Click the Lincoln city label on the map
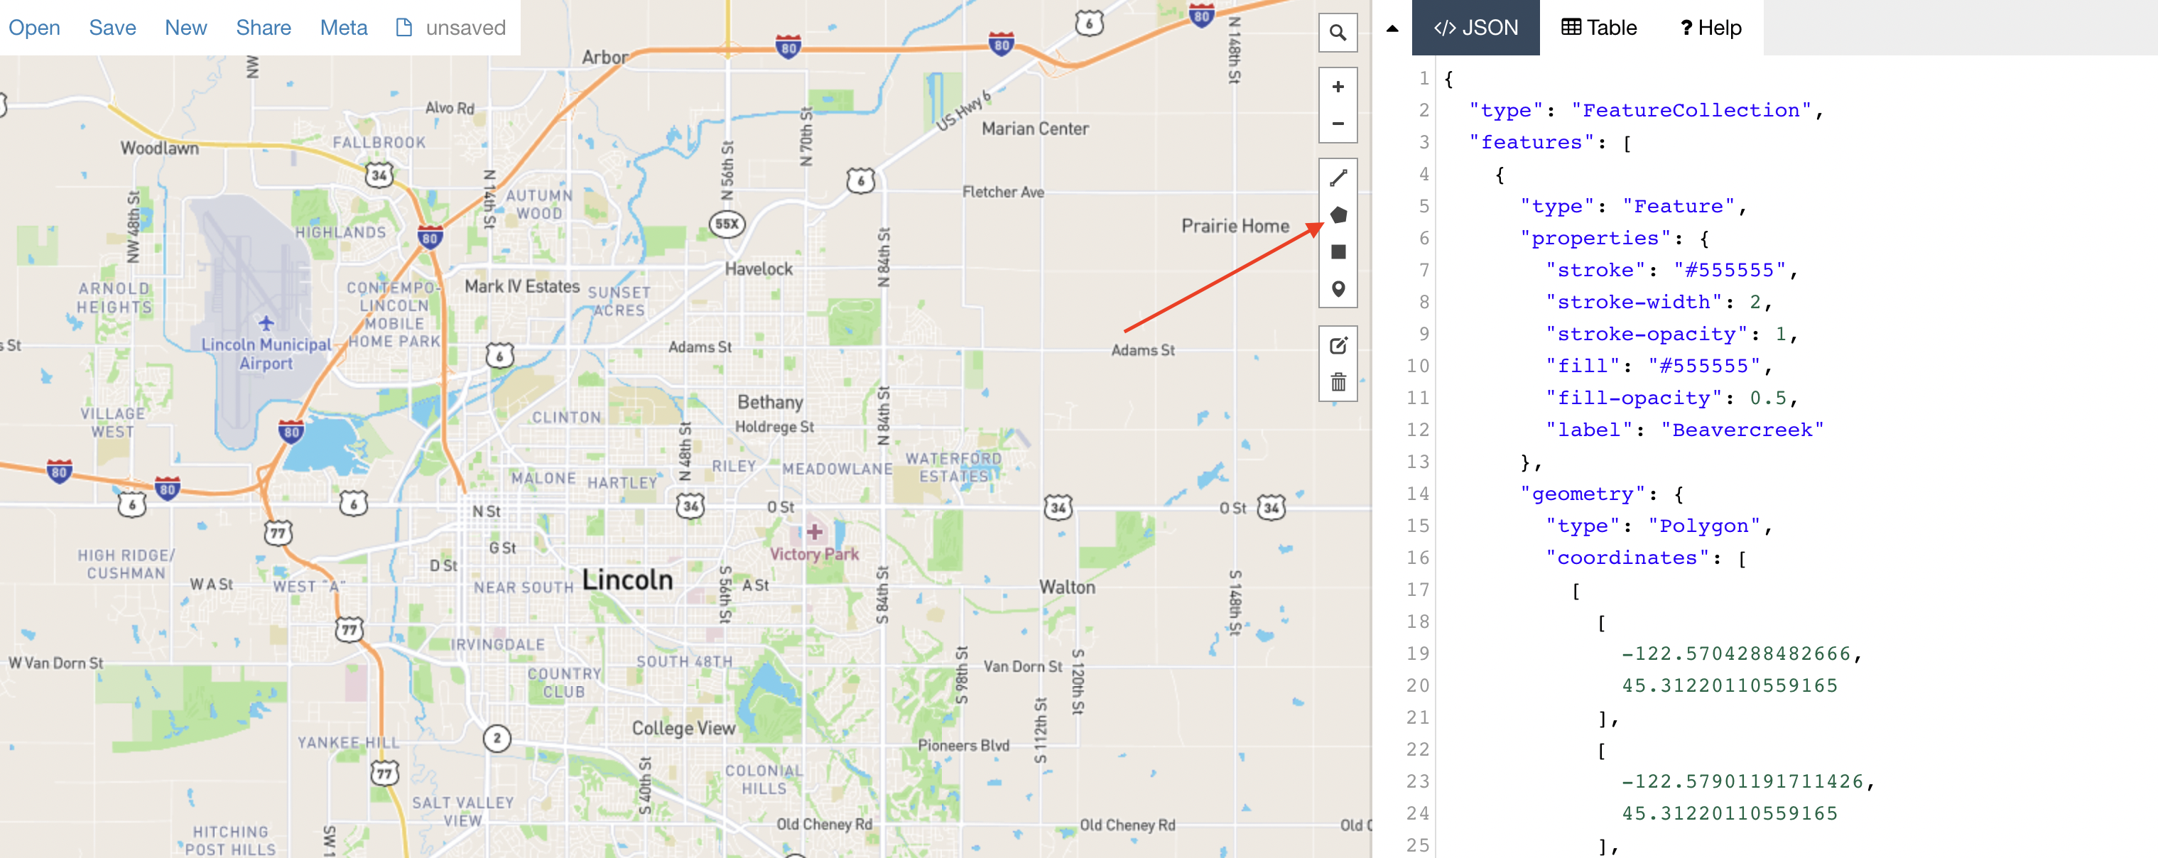Screen dimensions: 2158x858 627,579
